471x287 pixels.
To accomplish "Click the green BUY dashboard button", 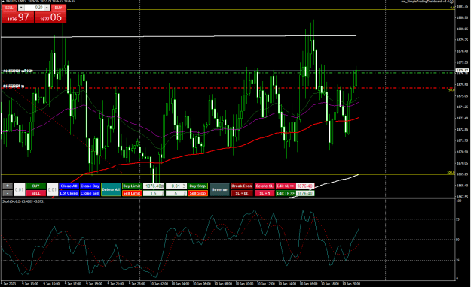I will [x=35, y=186].
